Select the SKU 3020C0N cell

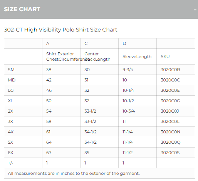[x=176, y=132]
